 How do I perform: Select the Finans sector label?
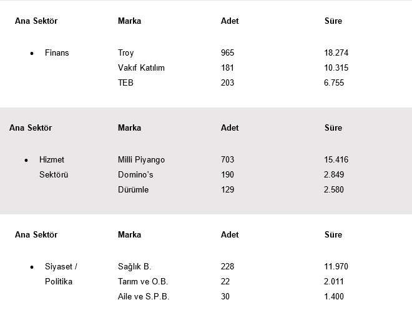click(x=57, y=53)
